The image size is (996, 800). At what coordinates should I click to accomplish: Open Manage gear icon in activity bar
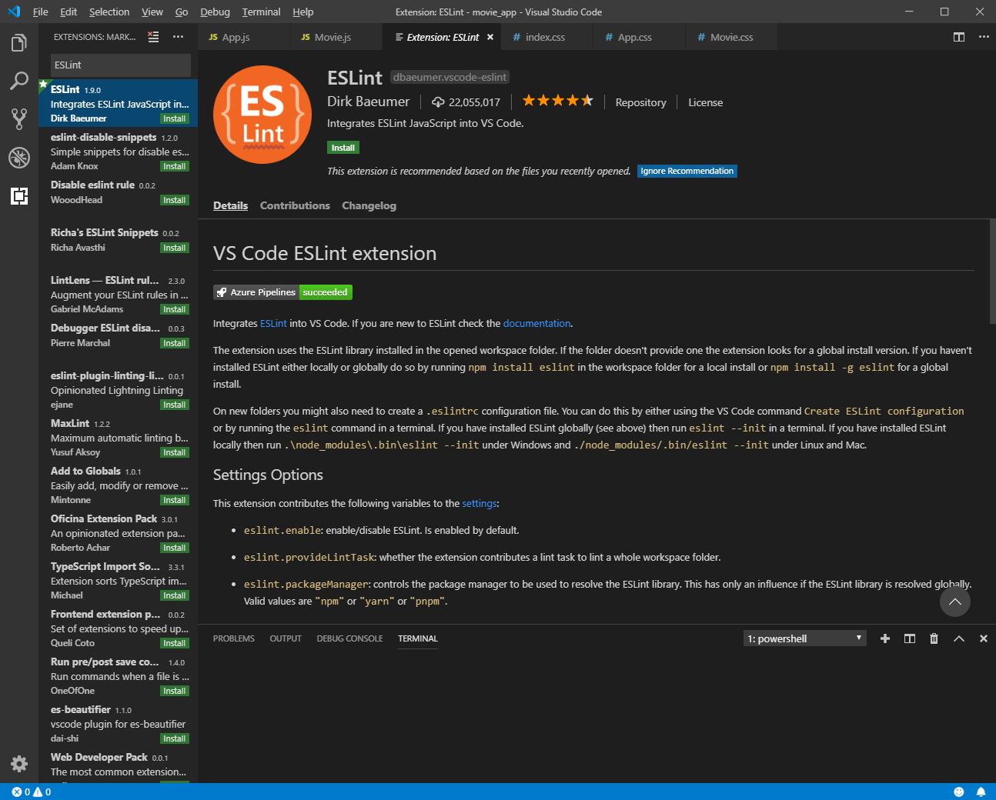click(x=19, y=763)
